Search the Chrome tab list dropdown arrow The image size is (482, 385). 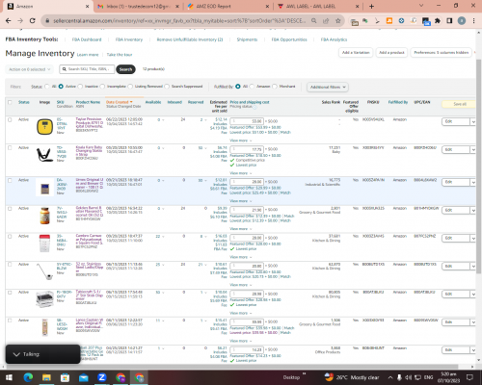[421, 6]
